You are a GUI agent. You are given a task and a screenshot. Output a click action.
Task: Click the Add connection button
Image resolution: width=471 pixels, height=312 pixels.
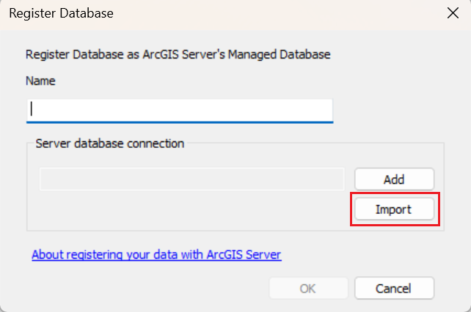[x=394, y=179]
